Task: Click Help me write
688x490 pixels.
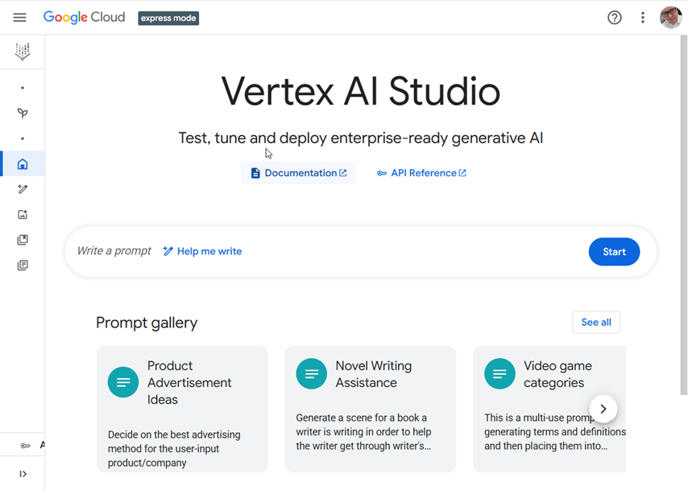Action: pyautogui.click(x=202, y=251)
